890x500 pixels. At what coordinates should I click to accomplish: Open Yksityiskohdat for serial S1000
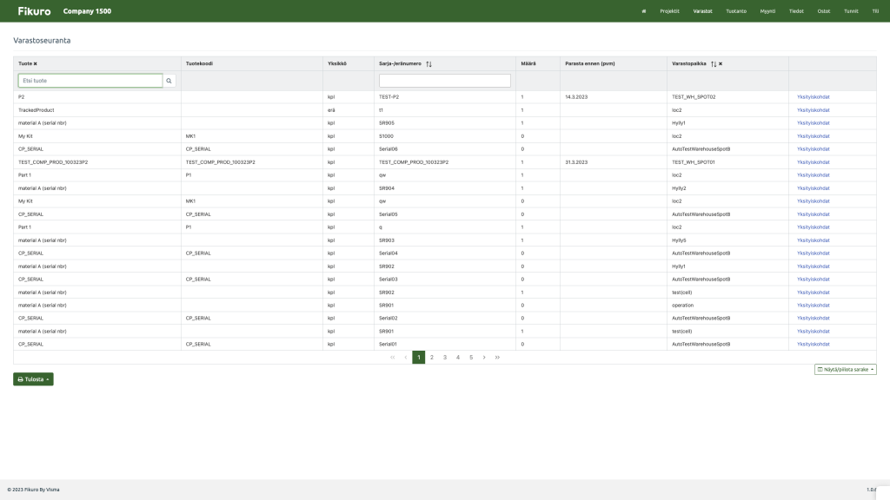tap(814, 136)
